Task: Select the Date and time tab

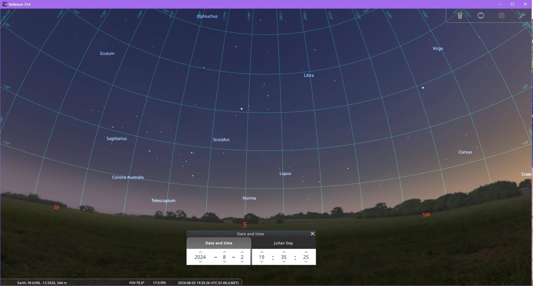Action: point(219,243)
